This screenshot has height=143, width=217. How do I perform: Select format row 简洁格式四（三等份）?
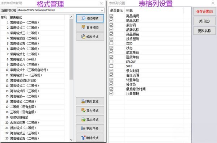tap(33, 91)
